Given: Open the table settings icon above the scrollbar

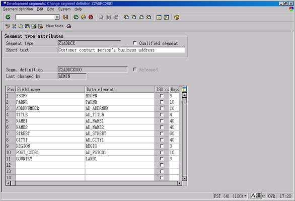Looking at the screenshot, I should pyautogui.click(x=184, y=89).
